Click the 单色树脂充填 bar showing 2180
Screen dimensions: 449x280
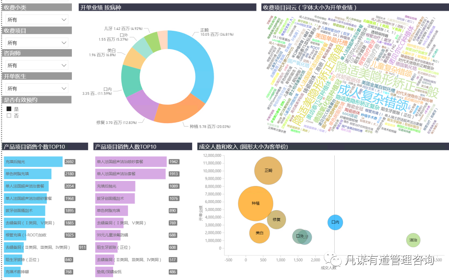(x=27, y=174)
